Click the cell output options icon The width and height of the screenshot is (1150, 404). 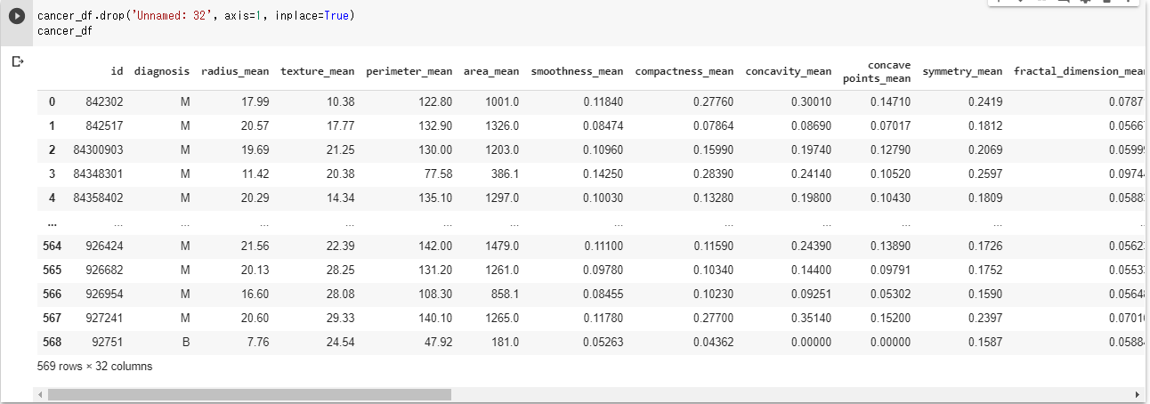click(17, 61)
